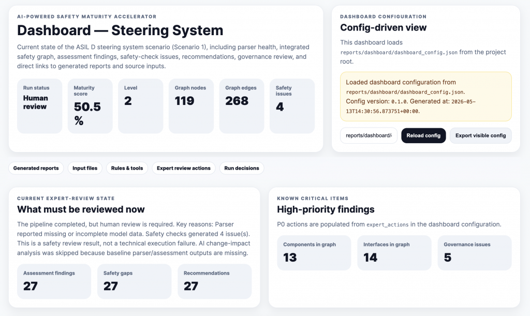Go to Rules & tools section
This screenshot has width=530, height=316.
(x=127, y=168)
